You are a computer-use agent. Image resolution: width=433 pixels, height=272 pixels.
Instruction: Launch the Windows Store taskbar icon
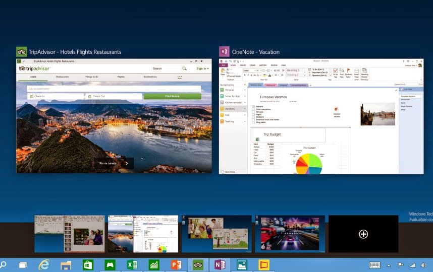(x=88, y=265)
